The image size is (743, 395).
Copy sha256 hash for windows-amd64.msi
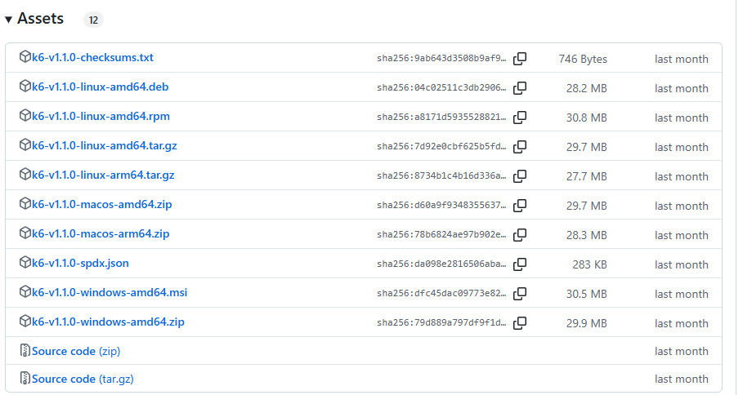520,293
